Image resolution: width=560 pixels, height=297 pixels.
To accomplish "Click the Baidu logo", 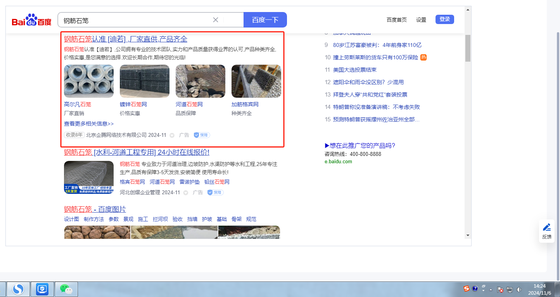I will [31, 20].
